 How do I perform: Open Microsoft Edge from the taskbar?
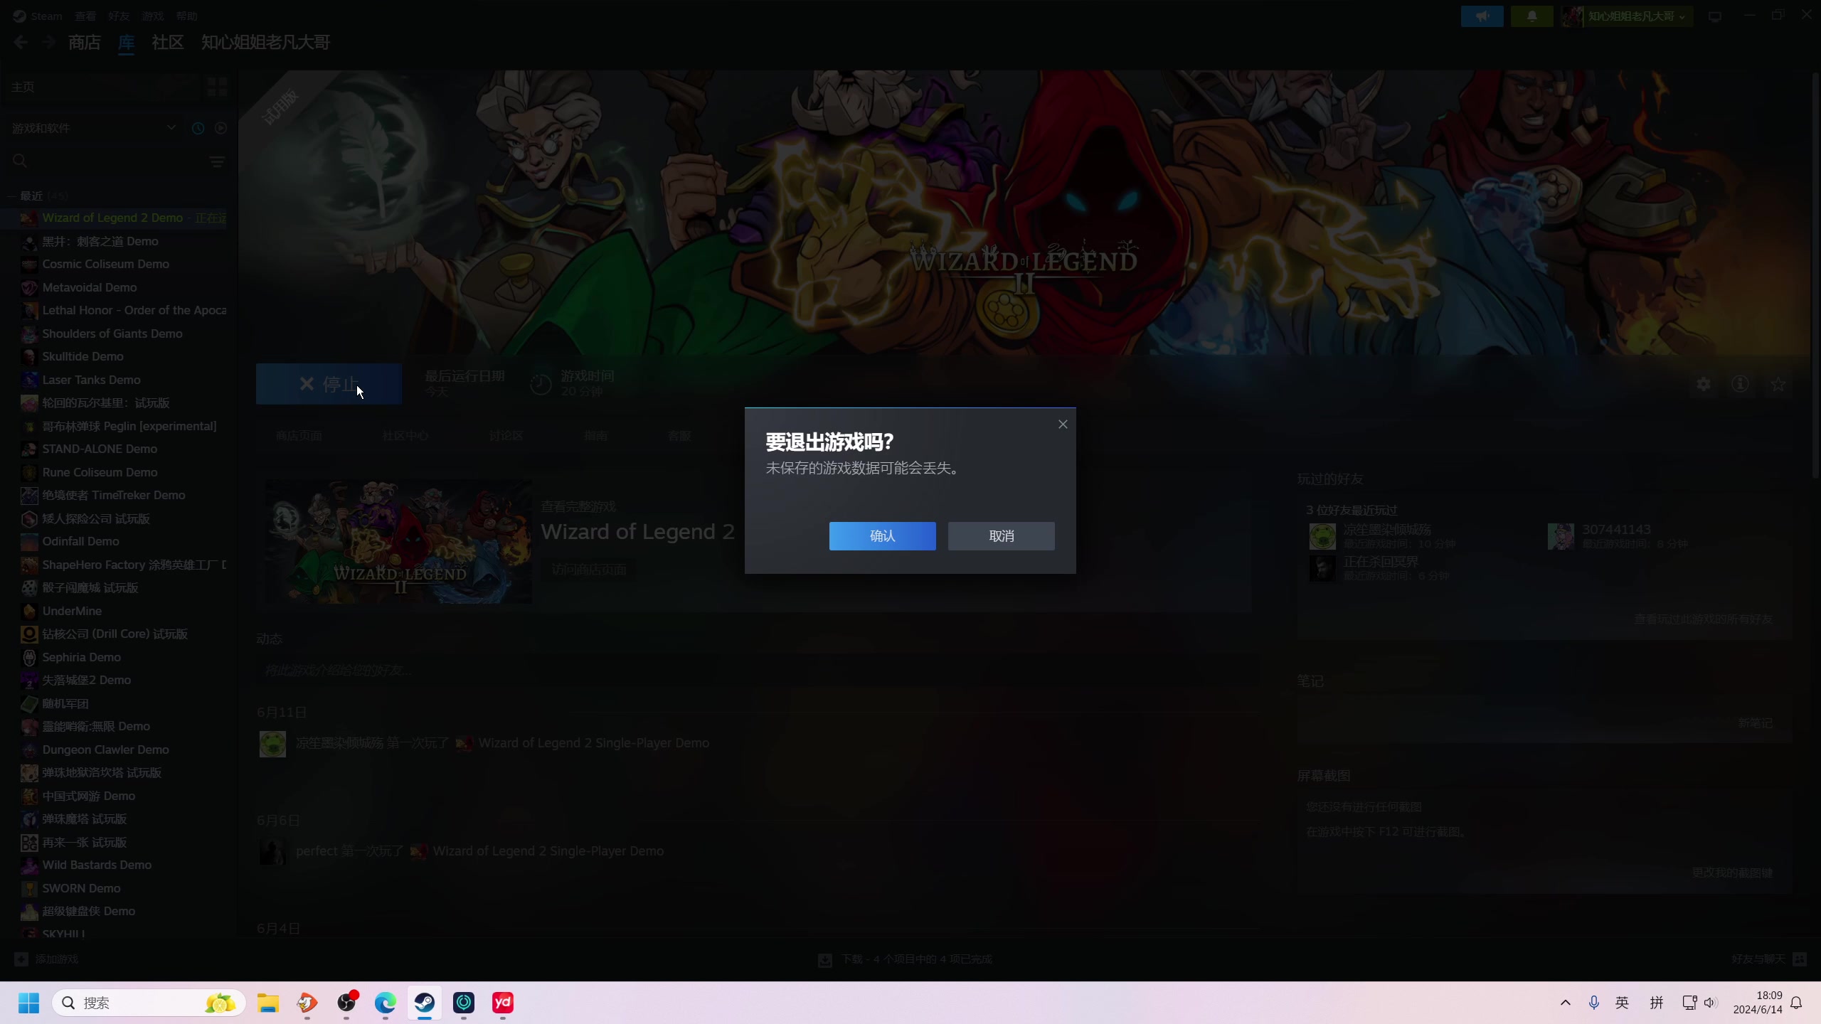click(386, 1003)
